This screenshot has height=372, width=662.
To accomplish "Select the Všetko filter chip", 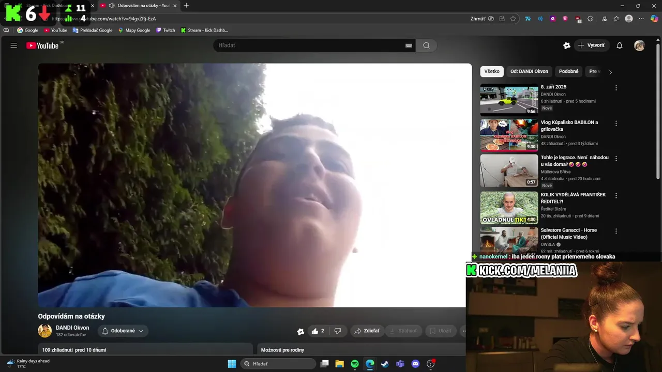I will 492,72.
